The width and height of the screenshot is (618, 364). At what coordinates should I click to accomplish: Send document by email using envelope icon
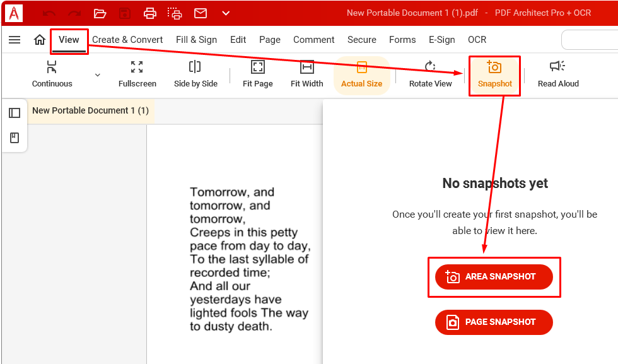[x=201, y=13]
